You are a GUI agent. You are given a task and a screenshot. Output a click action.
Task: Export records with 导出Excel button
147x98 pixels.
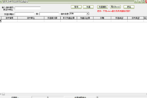(x=115, y=7)
